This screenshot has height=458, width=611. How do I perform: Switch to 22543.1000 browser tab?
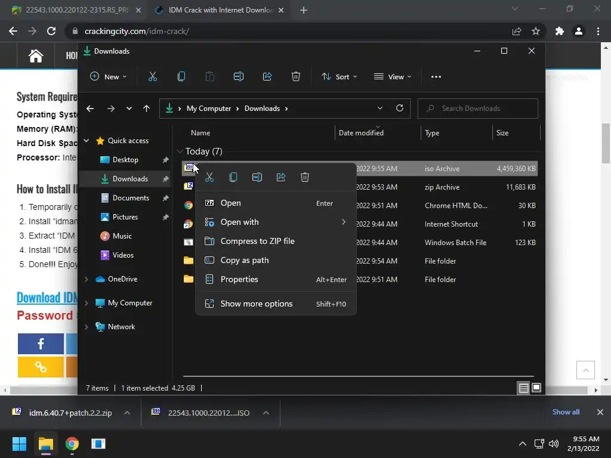[77, 10]
